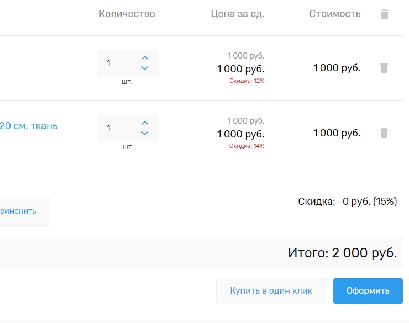Screen dimensions: 409x323
Task: Click the "Скидка: 14%" label
Action: click(247, 146)
